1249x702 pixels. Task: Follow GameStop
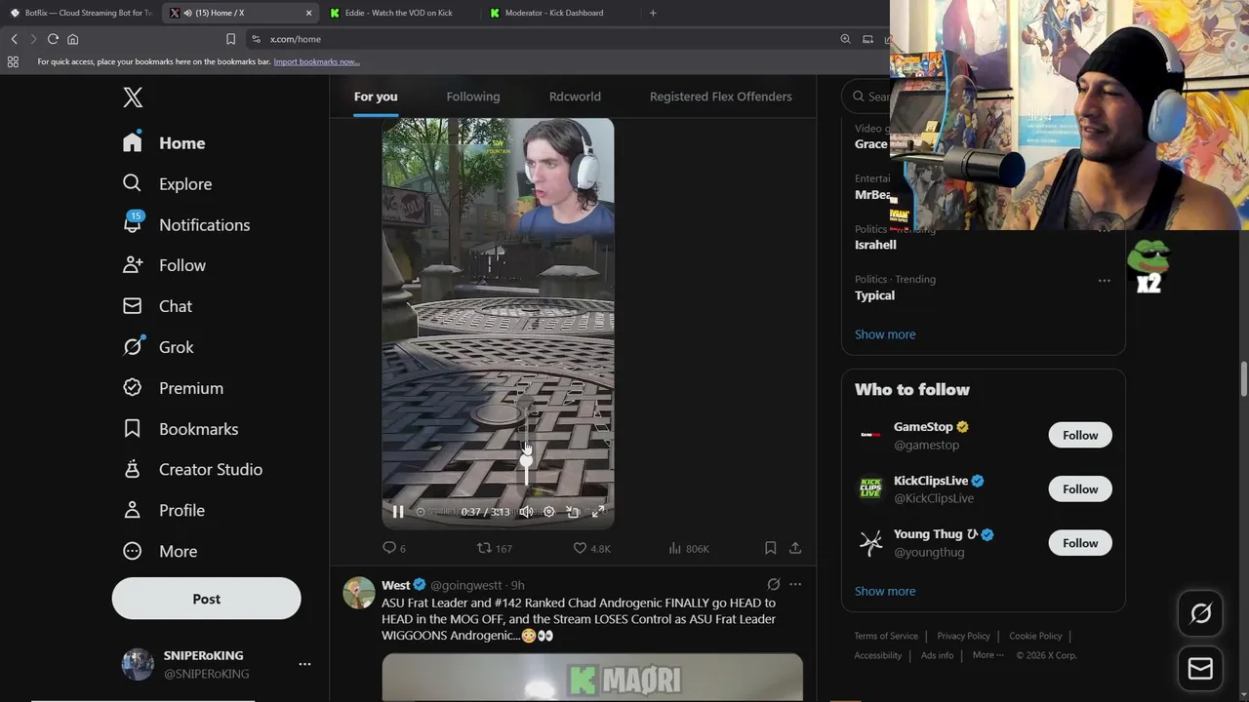pos(1080,436)
